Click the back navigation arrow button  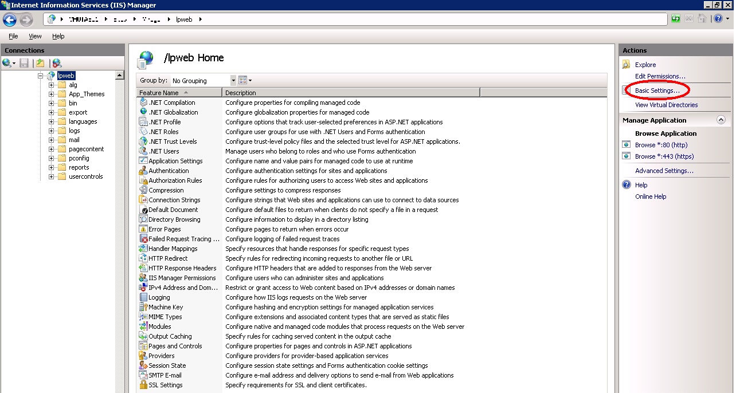coord(10,19)
